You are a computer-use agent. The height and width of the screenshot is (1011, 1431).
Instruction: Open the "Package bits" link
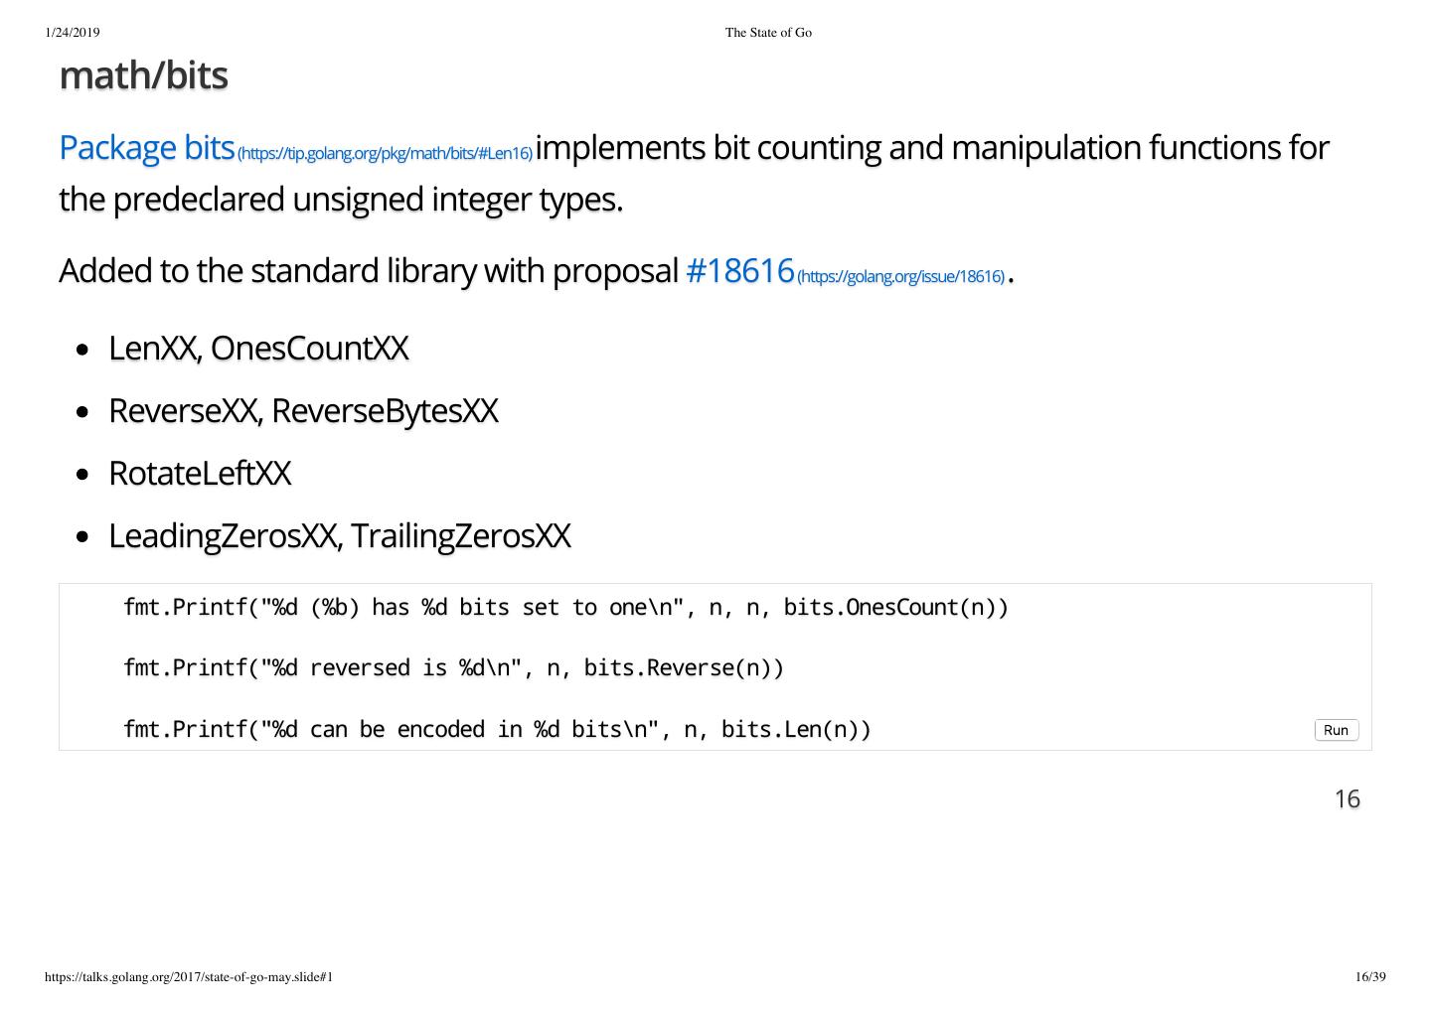pyautogui.click(x=146, y=148)
